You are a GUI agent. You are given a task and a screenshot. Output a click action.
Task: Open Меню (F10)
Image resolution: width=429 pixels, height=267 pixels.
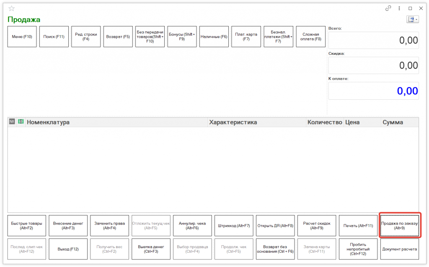click(22, 37)
